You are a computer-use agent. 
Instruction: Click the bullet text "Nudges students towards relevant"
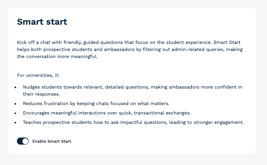point(133,91)
